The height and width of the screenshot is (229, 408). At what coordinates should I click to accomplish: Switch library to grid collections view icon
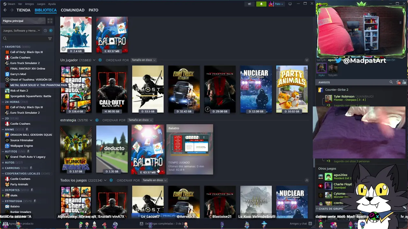(50, 21)
